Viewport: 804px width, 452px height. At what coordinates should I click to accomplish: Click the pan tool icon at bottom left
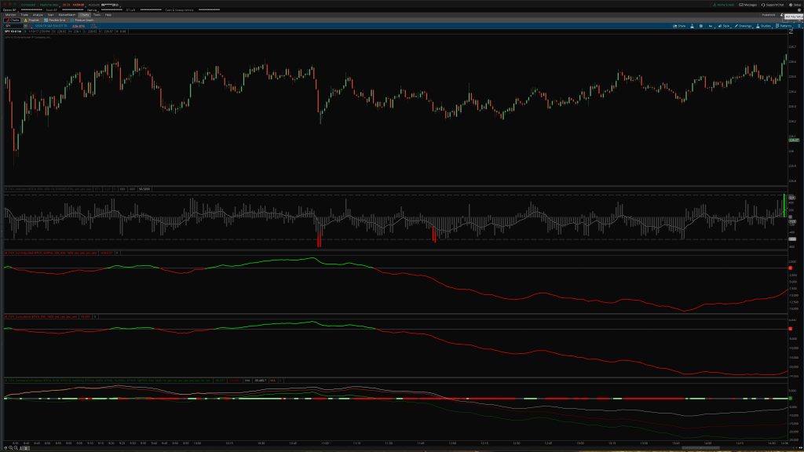(x=5, y=447)
